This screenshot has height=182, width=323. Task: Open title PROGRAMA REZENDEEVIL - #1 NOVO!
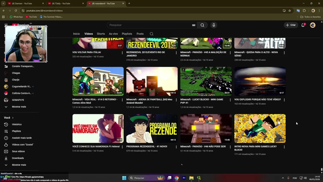pos(147,147)
